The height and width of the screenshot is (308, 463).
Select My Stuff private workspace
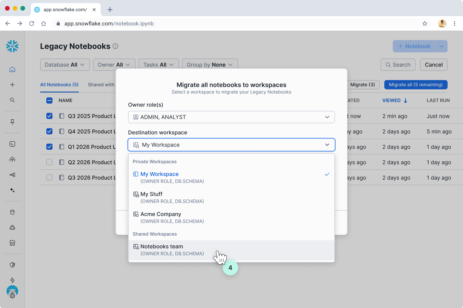(232, 197)
